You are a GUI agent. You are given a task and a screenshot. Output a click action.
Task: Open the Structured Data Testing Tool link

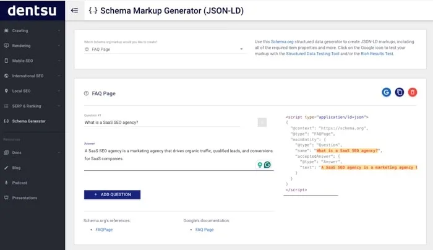pos(312,54)
